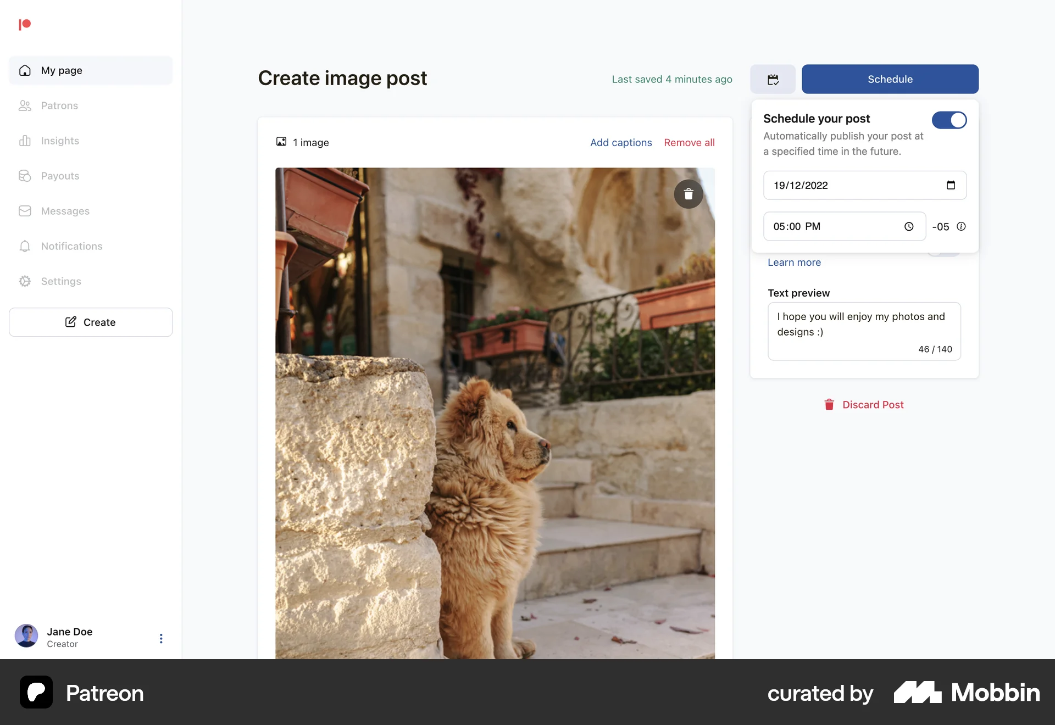Open the date picker on the 19/12/2022 field

tap(951, 185)
